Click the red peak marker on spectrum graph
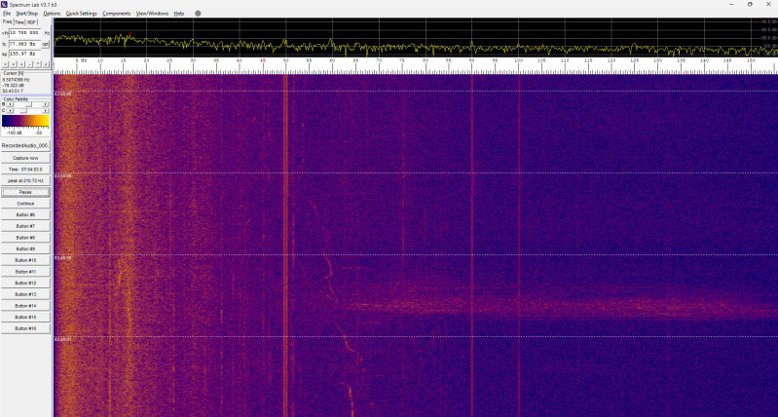 (x=130, y=34)
